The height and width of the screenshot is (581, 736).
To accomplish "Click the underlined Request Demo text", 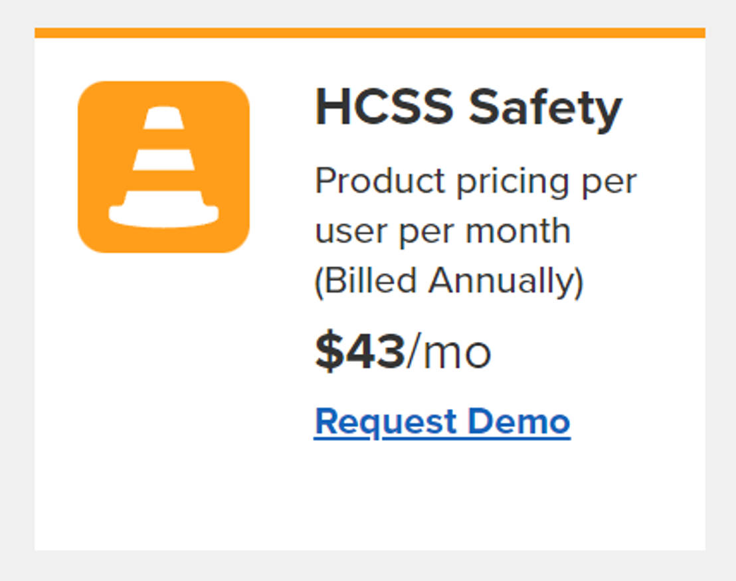I will (x=441, y=420).
